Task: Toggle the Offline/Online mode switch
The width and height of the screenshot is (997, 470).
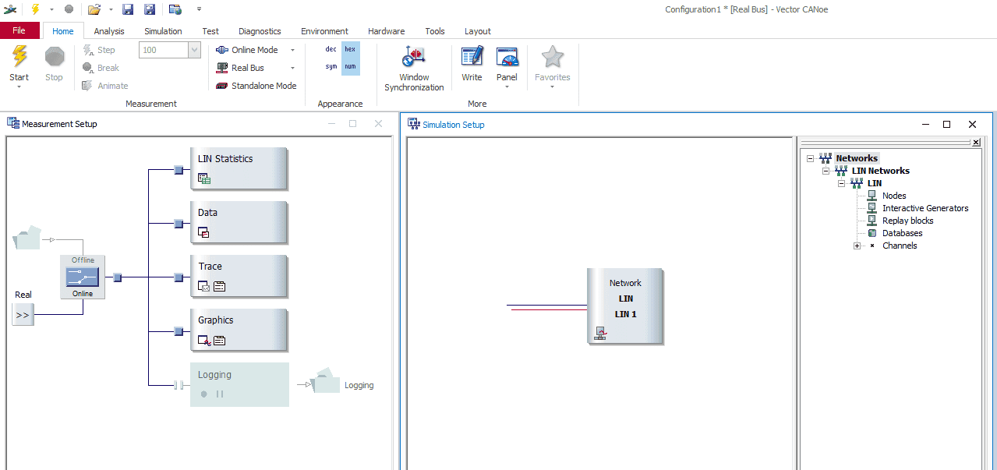Action: (x=83, y=277)
